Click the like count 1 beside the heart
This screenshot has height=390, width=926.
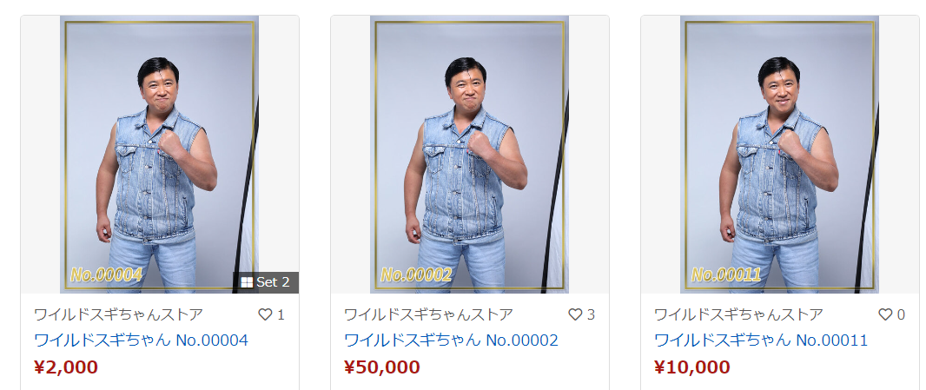(281, 315)
